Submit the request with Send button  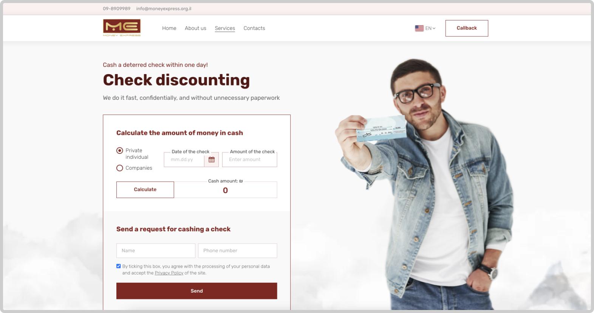tap(196, 291)
